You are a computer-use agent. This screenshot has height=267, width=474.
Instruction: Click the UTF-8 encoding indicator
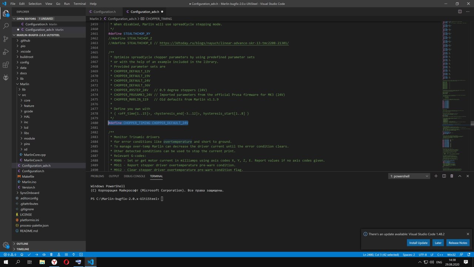[423, 255]
